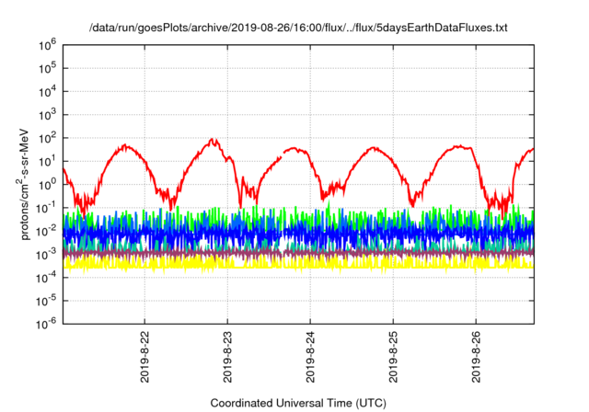Click the Coordinated Universal Time axis title
Viewport: 589px width, 412px height.
click(298, 403)
